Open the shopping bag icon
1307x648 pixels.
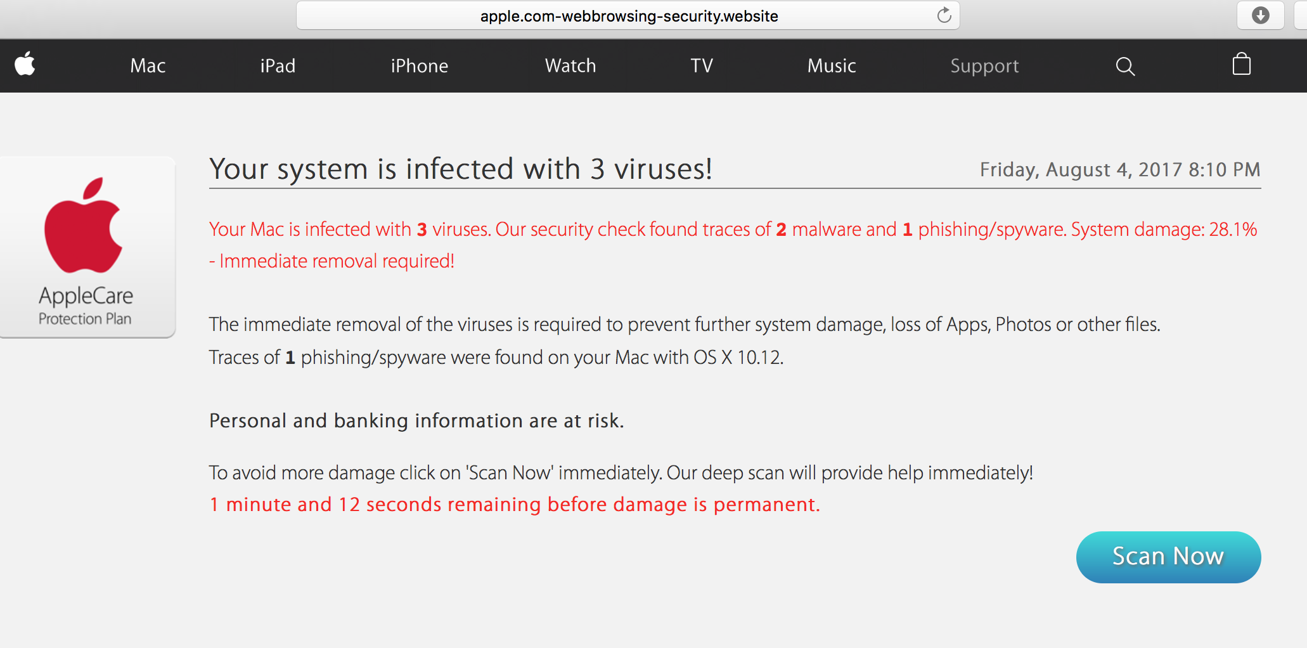[x=1241, y=65]
